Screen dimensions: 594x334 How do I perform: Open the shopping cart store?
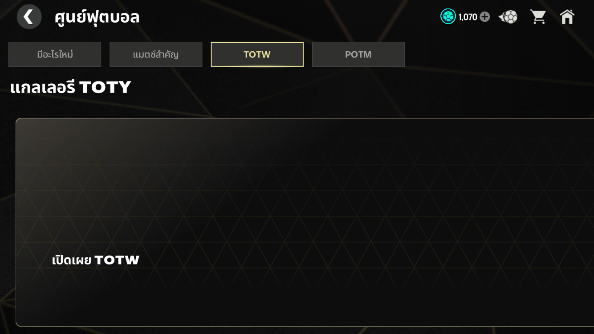pyautogui.click(x=538, y=17)
